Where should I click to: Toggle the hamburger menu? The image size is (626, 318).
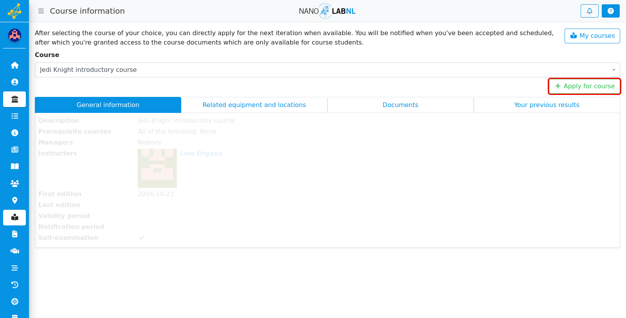tap(41, 11)
